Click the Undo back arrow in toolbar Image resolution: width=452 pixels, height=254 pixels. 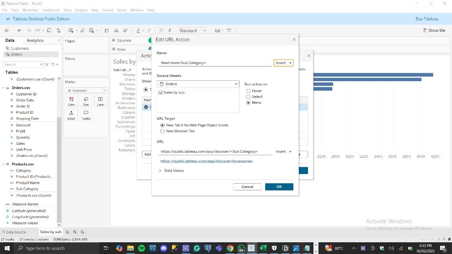pyautogui.click(x=19, y=30)
